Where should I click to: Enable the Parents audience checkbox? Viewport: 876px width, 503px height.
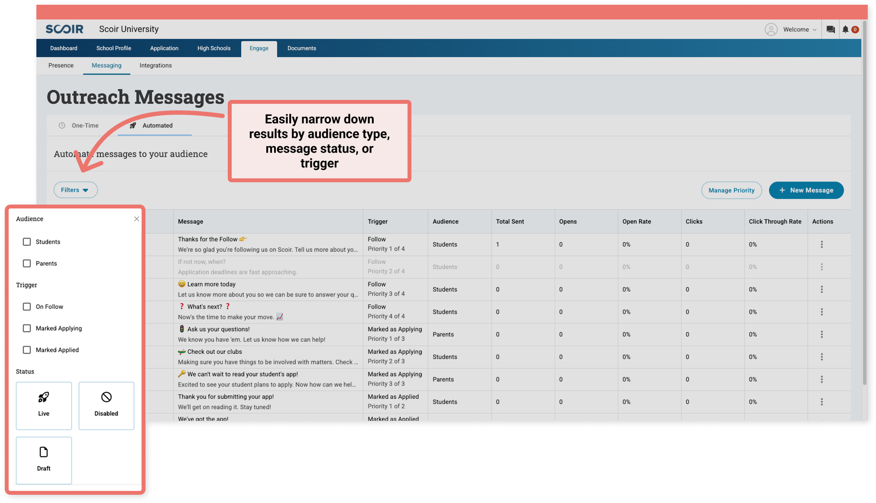(27, 263)
